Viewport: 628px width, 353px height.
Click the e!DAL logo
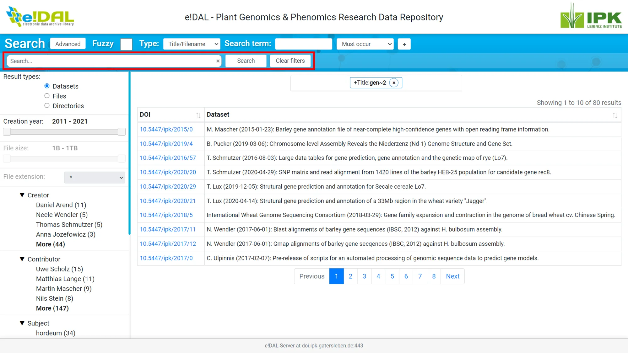point(40,17)
